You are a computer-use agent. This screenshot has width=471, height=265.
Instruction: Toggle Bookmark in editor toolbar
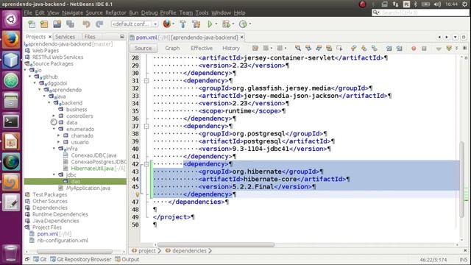tap(375, 48)
